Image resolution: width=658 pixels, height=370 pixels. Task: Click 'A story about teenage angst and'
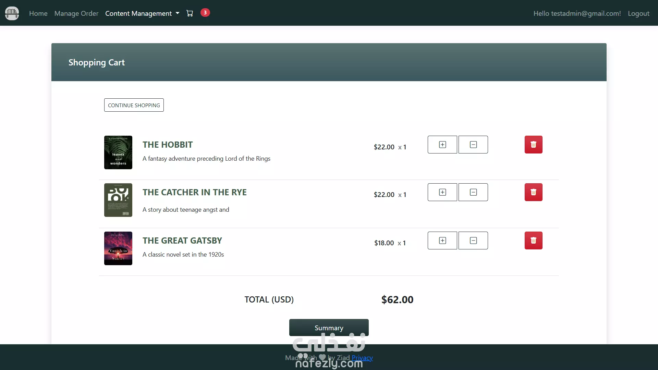point(186,210)
